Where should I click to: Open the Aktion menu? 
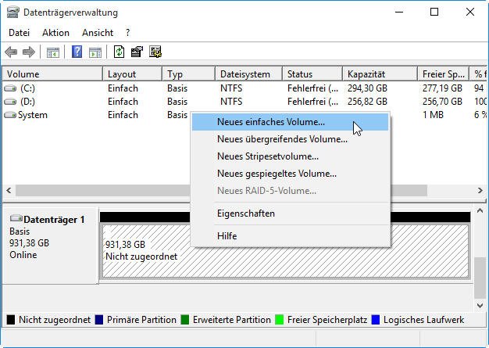tap(55, 33)
